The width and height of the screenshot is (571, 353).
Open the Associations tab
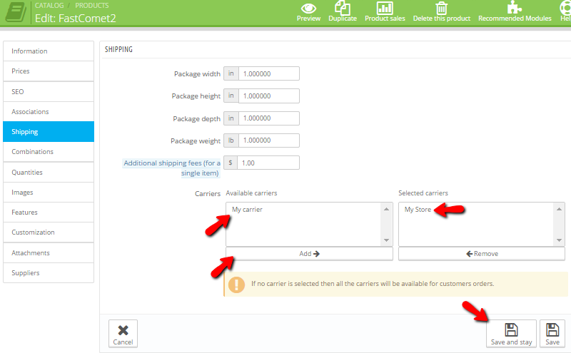[x=49, y=112]
